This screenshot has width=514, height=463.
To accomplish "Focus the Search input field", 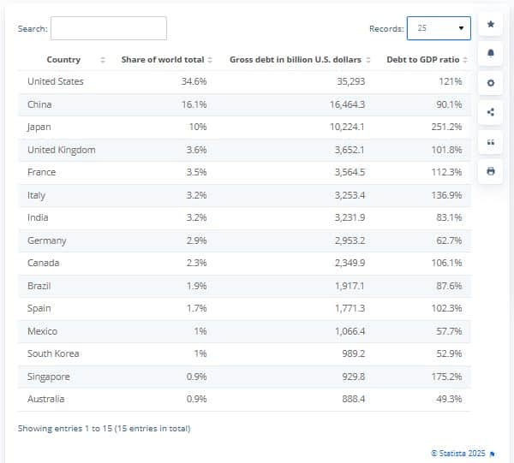I will 109,28.
